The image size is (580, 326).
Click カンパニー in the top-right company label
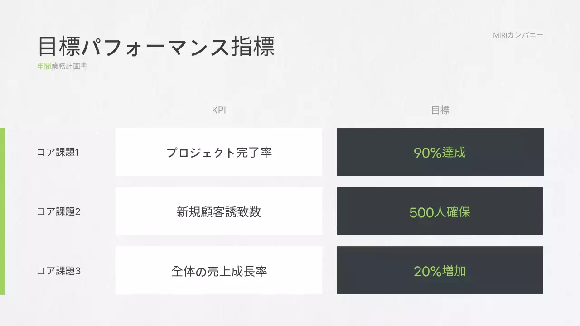click(526, 35)
